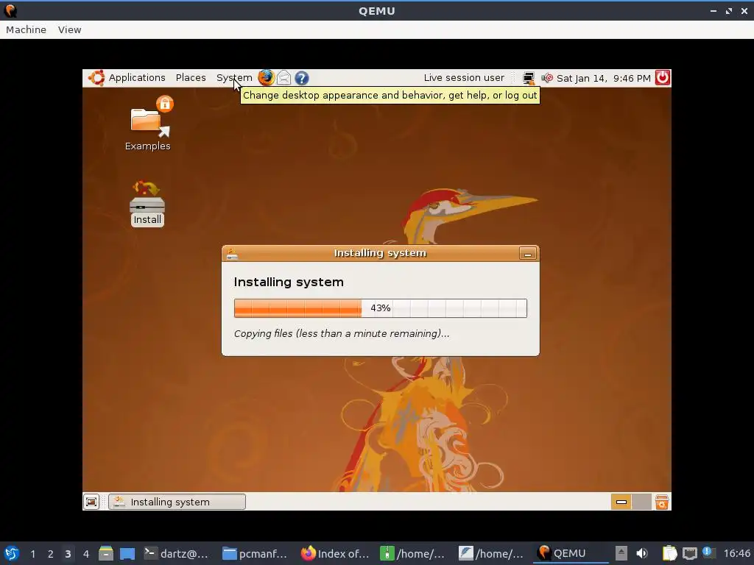Click the Ubuntu logo icon
Viewport: 754px width, 565px height.
[96, 78]
